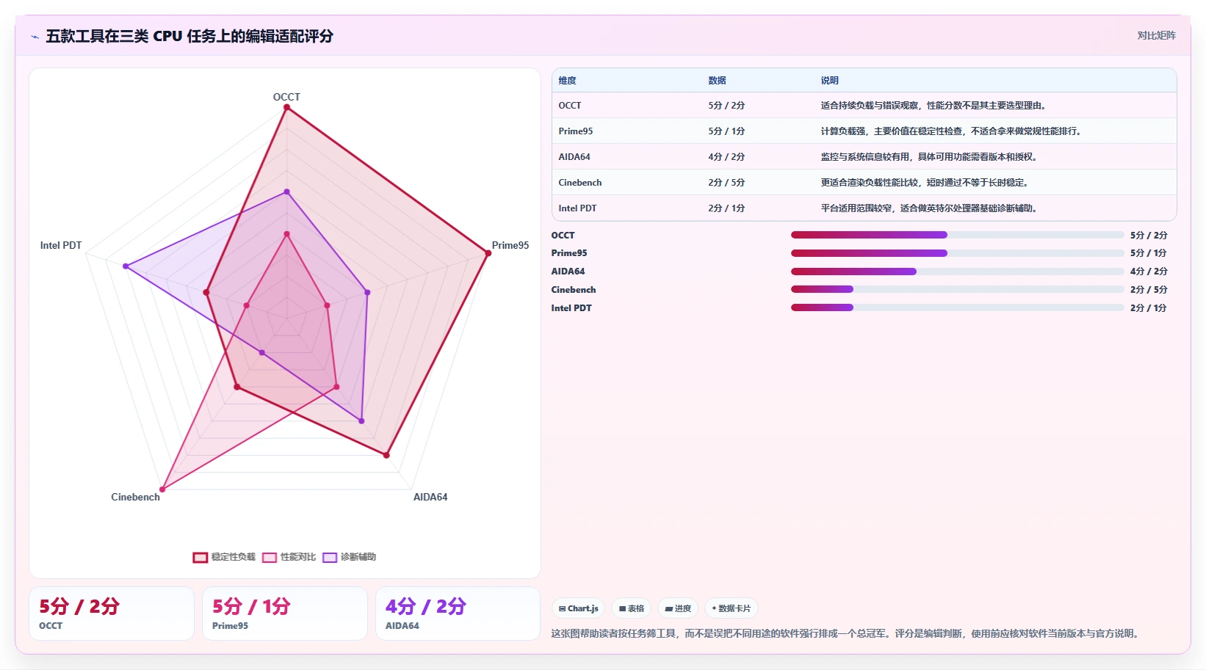The width and height of the screenshot is (1206, 670).
Task: Open the OCCT 5分 / 2分 summary card
Action: coord(112,613)
